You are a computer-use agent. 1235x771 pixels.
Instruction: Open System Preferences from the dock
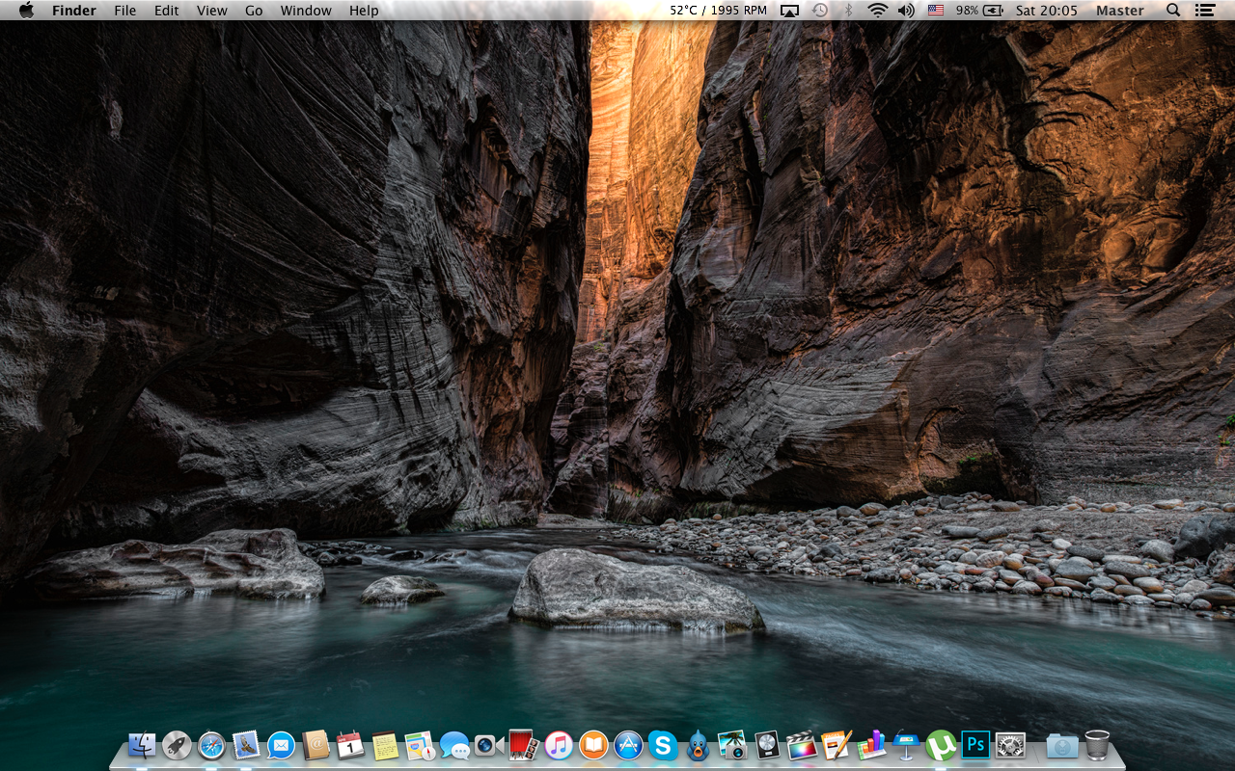1010,745
